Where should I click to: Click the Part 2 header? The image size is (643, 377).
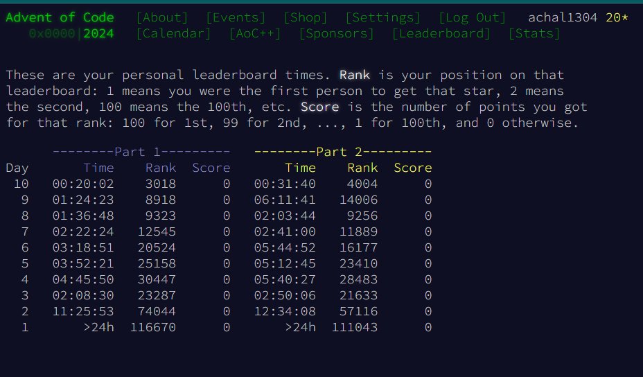pyautogui.click(x=343, y=152)
